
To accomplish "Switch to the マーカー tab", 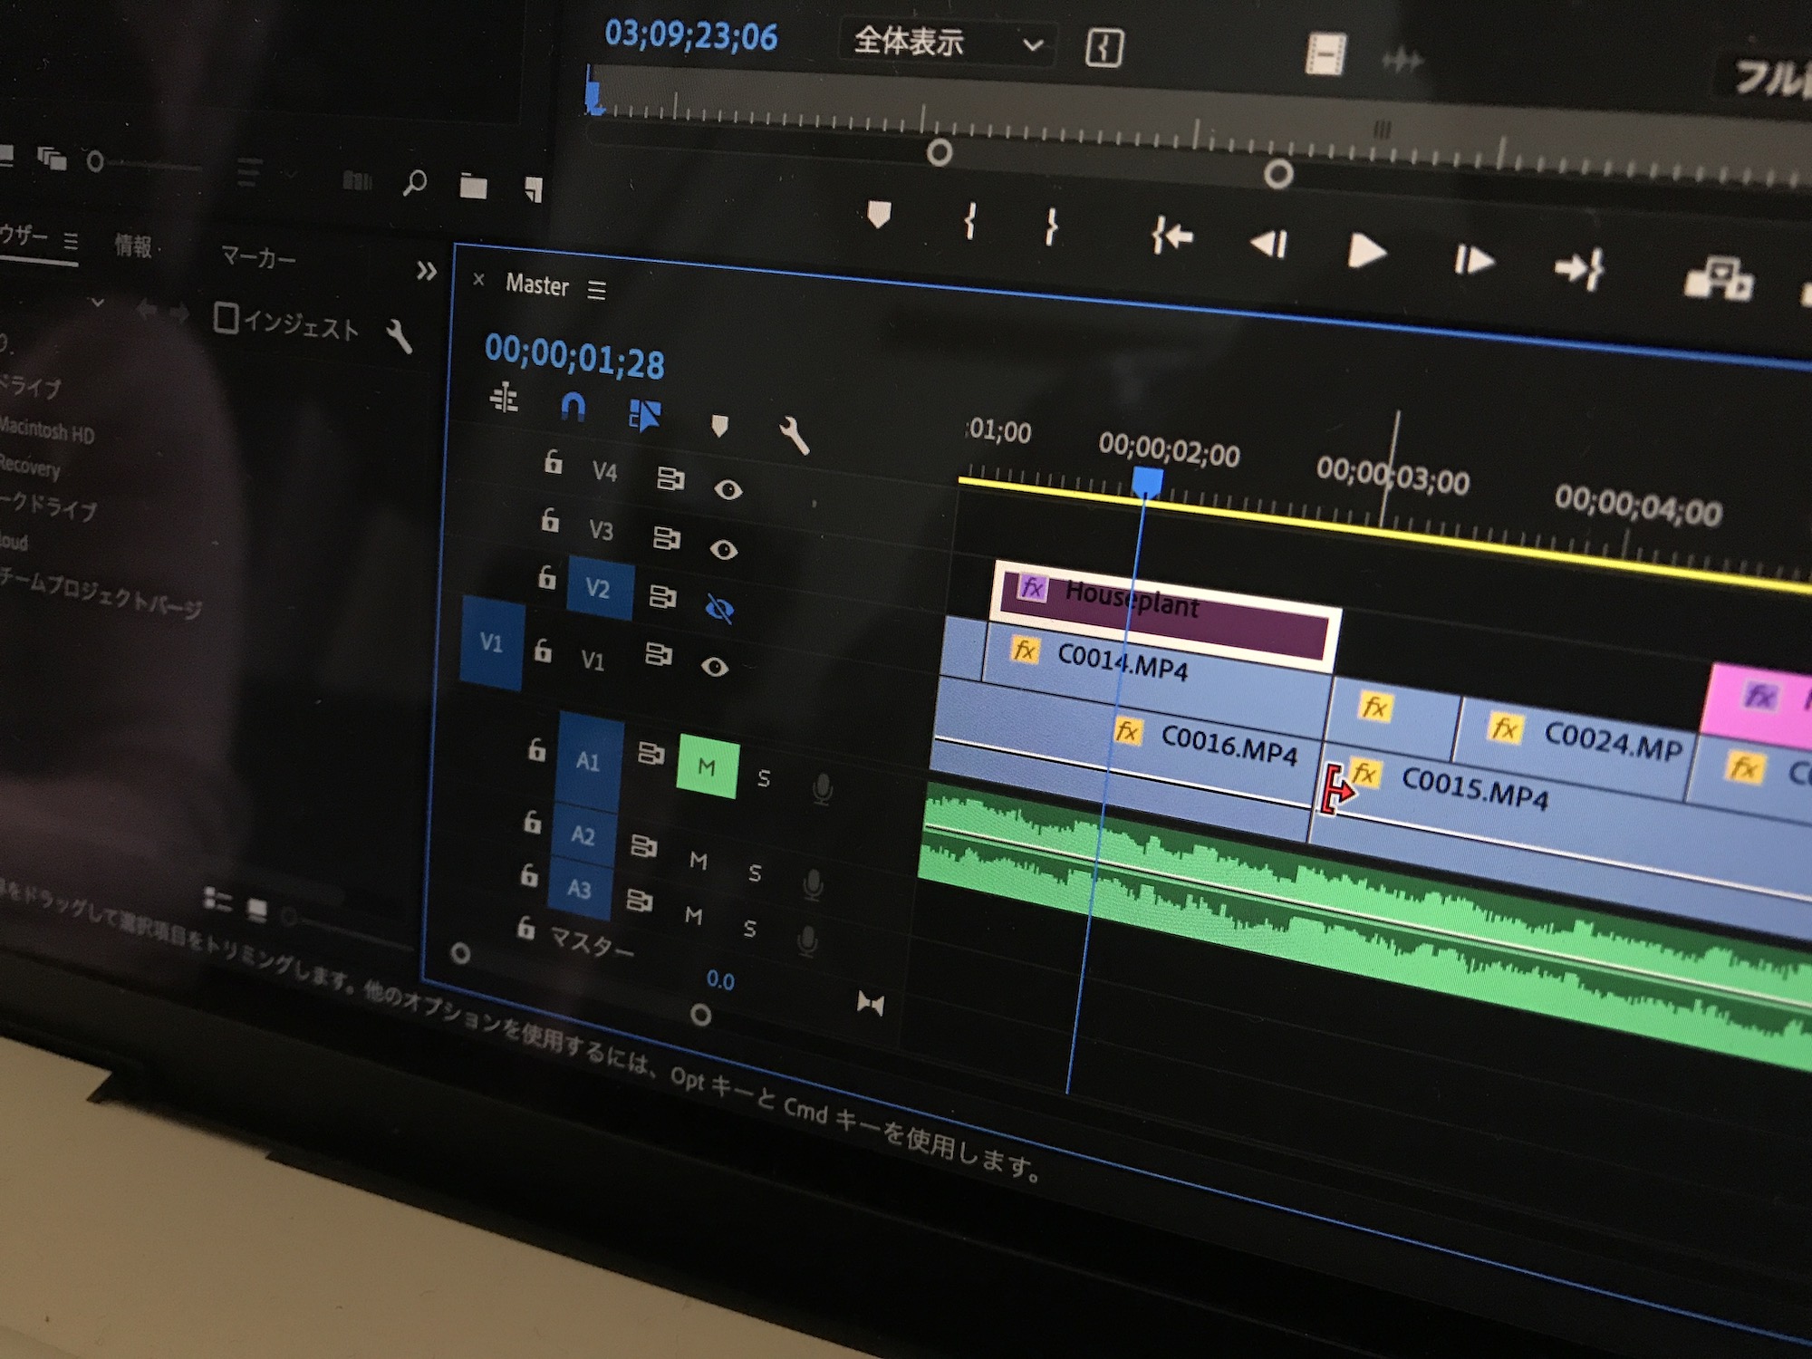I will point(258,257).
